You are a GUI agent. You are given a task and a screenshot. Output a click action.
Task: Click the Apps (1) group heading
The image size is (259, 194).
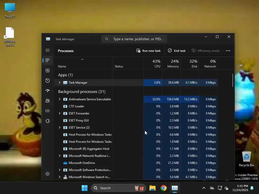[x=66, y=75]
